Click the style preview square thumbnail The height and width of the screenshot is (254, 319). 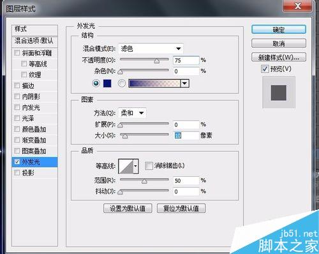click(279, 93)
